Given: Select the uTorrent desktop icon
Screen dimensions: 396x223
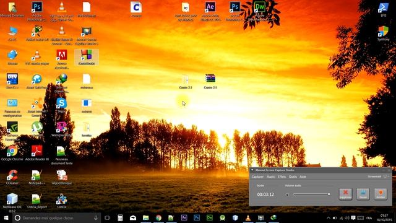Looking at the screenshot, I should tap(37, 129).
